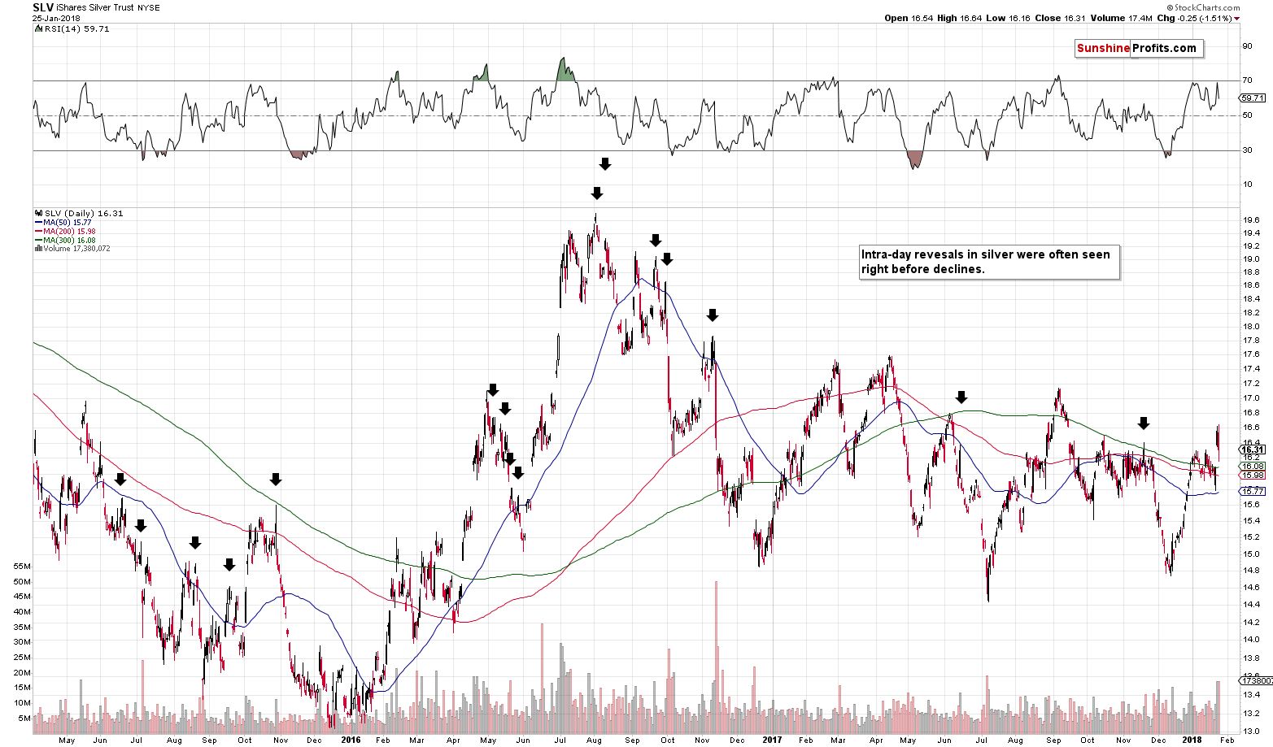
Task: Click the SLV ticker symbol in the title
Action: [x=43, y=7]
